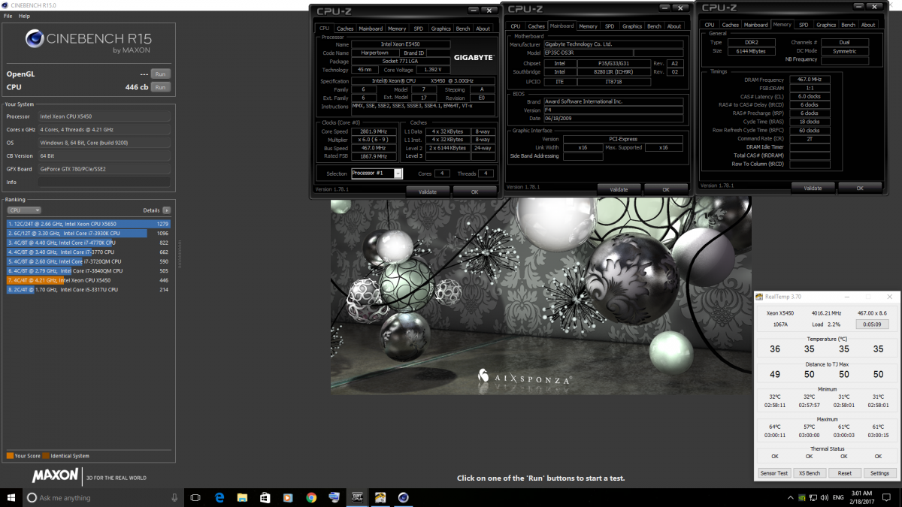Click the Sensor Test button in RealTemp
Screen dimensions: 902x507
pyautogui.click(x=773, y=473)
